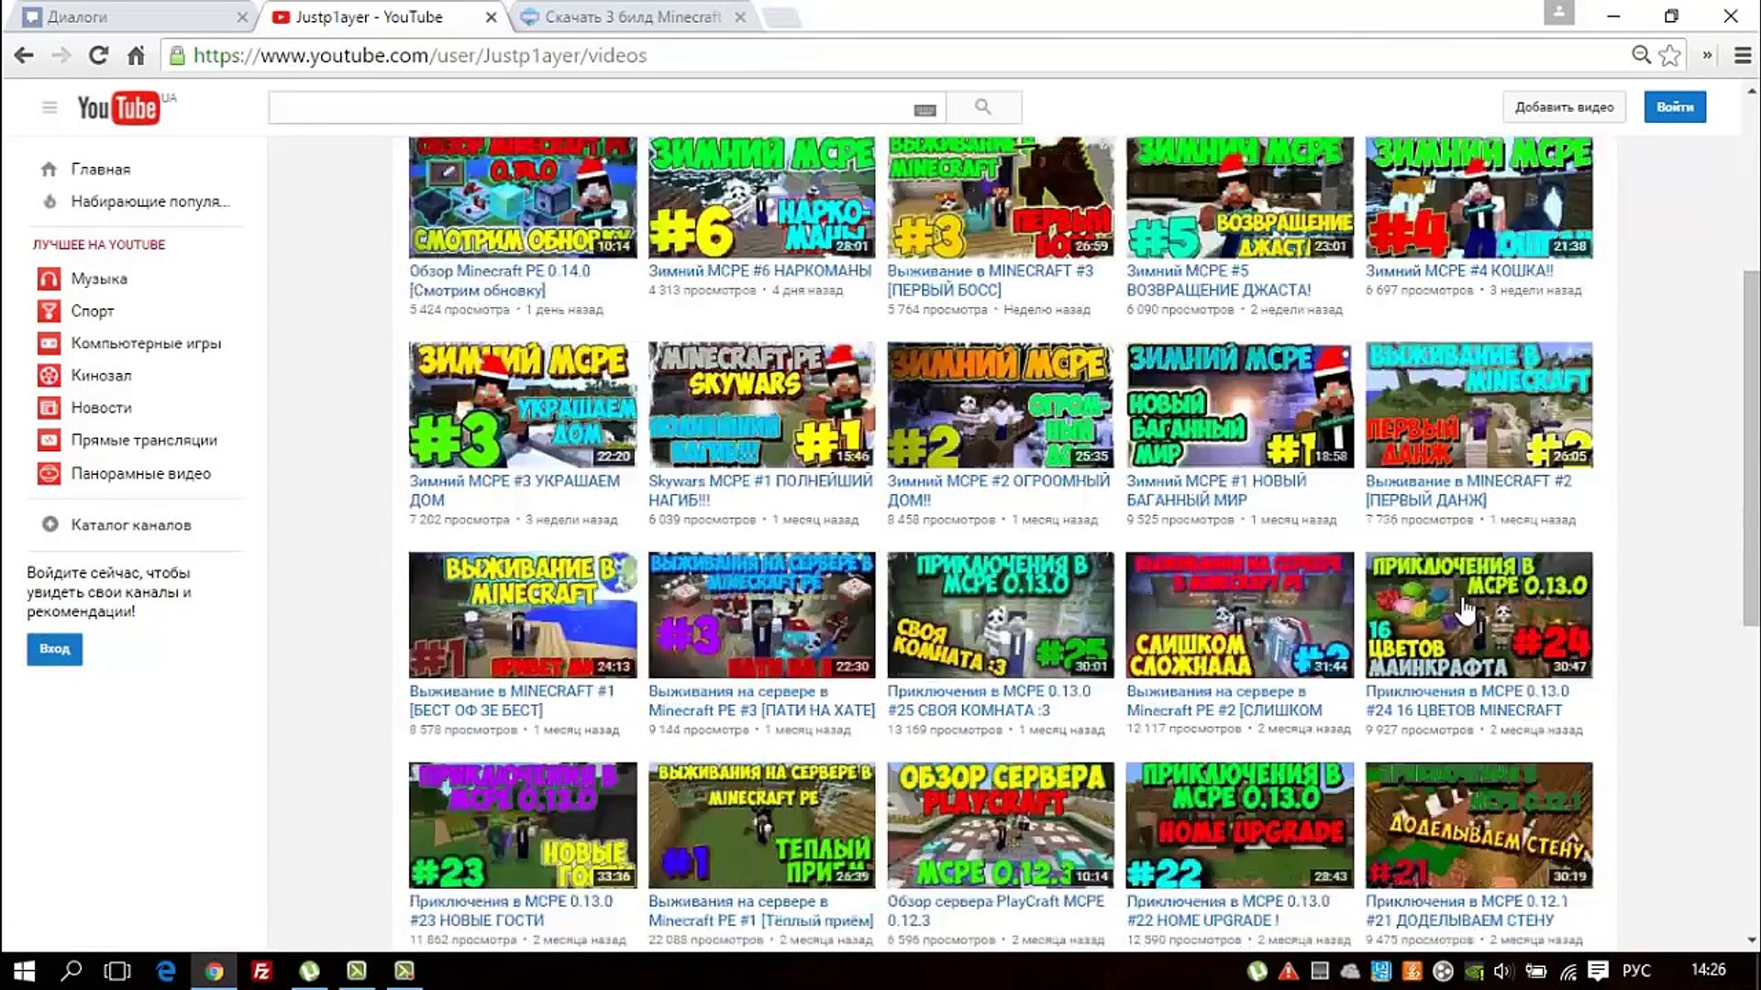Image resolution: width=1761 pixels, height=990 pixels.
Task: Open the YouTube hamburger guide menu
Action: click(x=50, y=108)
